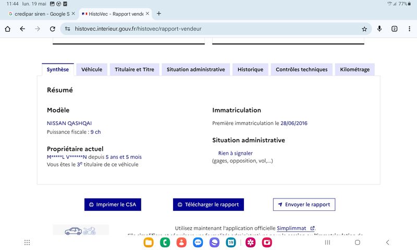Viewport: 417px width, 250px height.
Task: Click Rien à signaler status text
Action: tap(236, 153)
